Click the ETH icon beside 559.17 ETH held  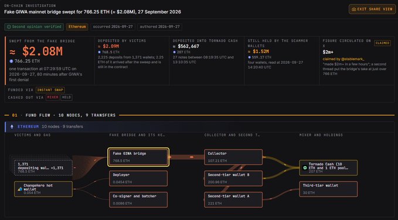click(x=250, y=57)
